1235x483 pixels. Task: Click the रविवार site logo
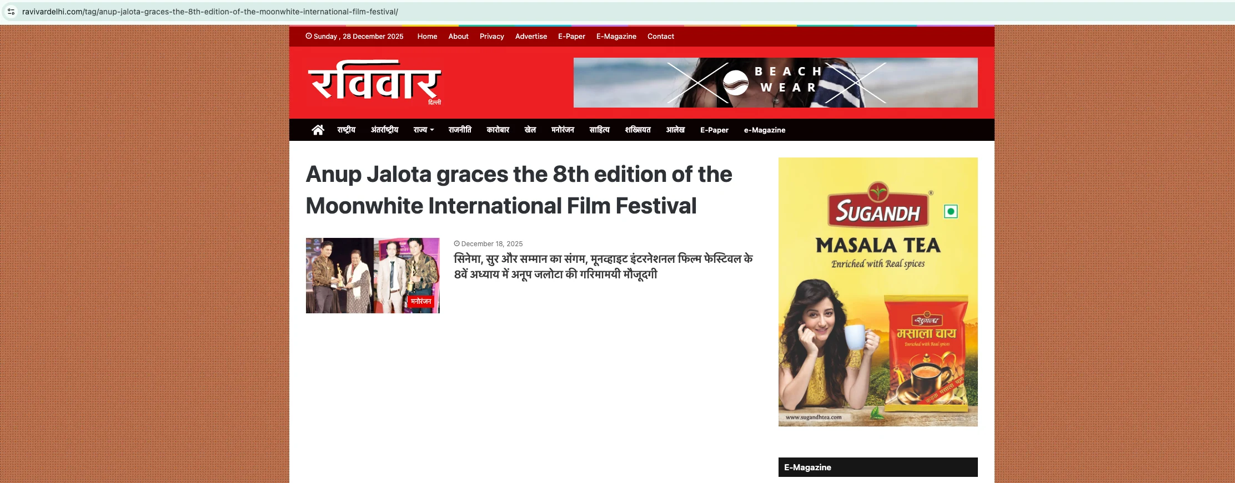(375, 82)
